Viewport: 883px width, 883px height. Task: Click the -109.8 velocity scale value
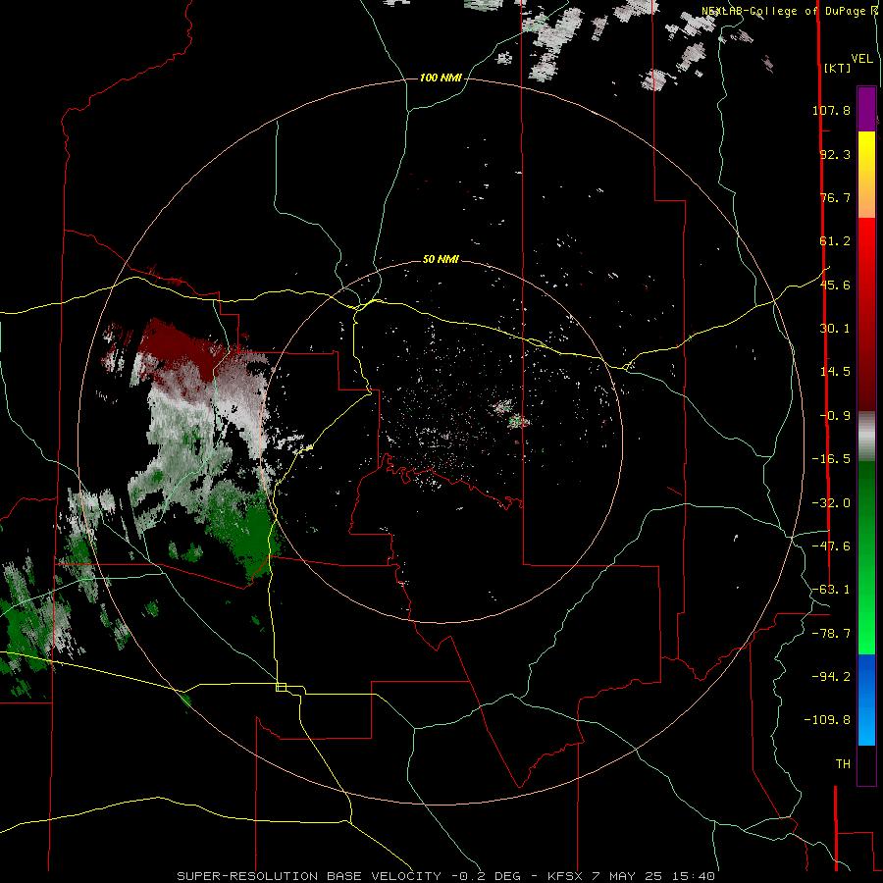pyautogui.click(x=828, y=720)
